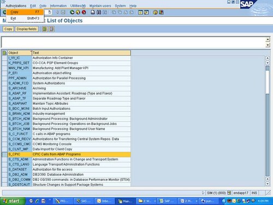Click the Windows start button

13,201
